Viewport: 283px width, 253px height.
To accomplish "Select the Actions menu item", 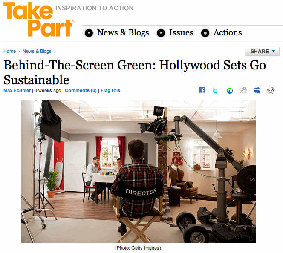I will (228, 33).
